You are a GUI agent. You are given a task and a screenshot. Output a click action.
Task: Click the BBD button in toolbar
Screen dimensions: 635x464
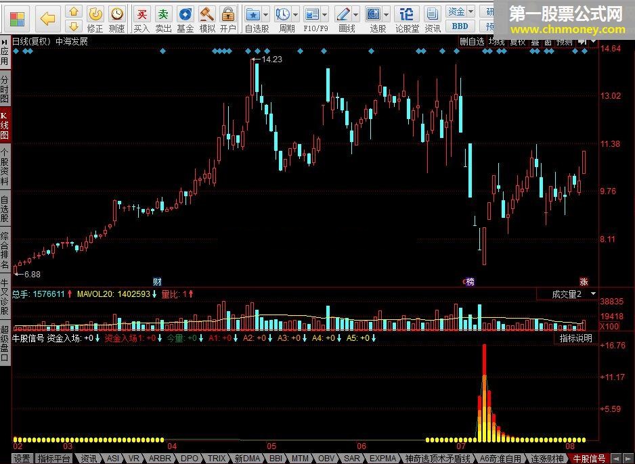(460, 26)
